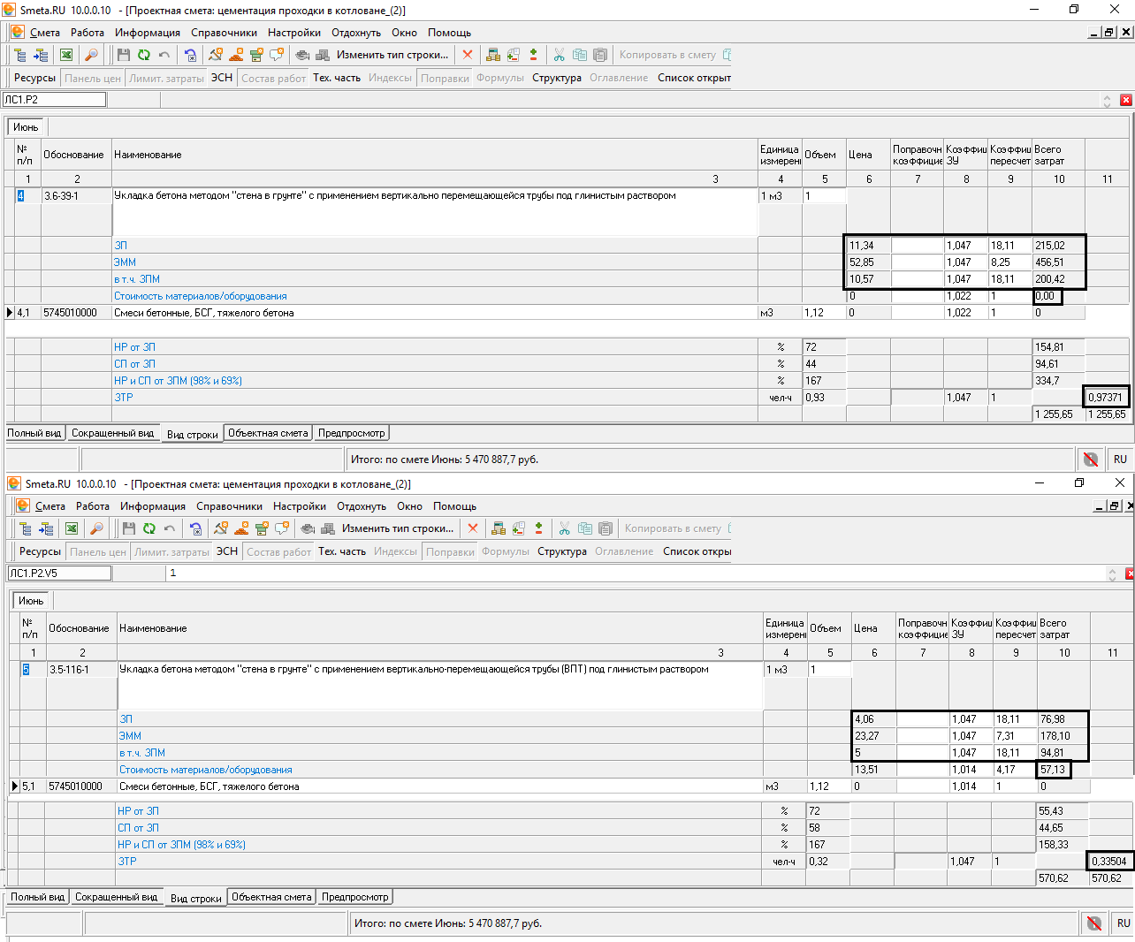Open the Справочники menu in the upper window
Viewport: 1135px width, 942px height.
click(x=224, y=33)
